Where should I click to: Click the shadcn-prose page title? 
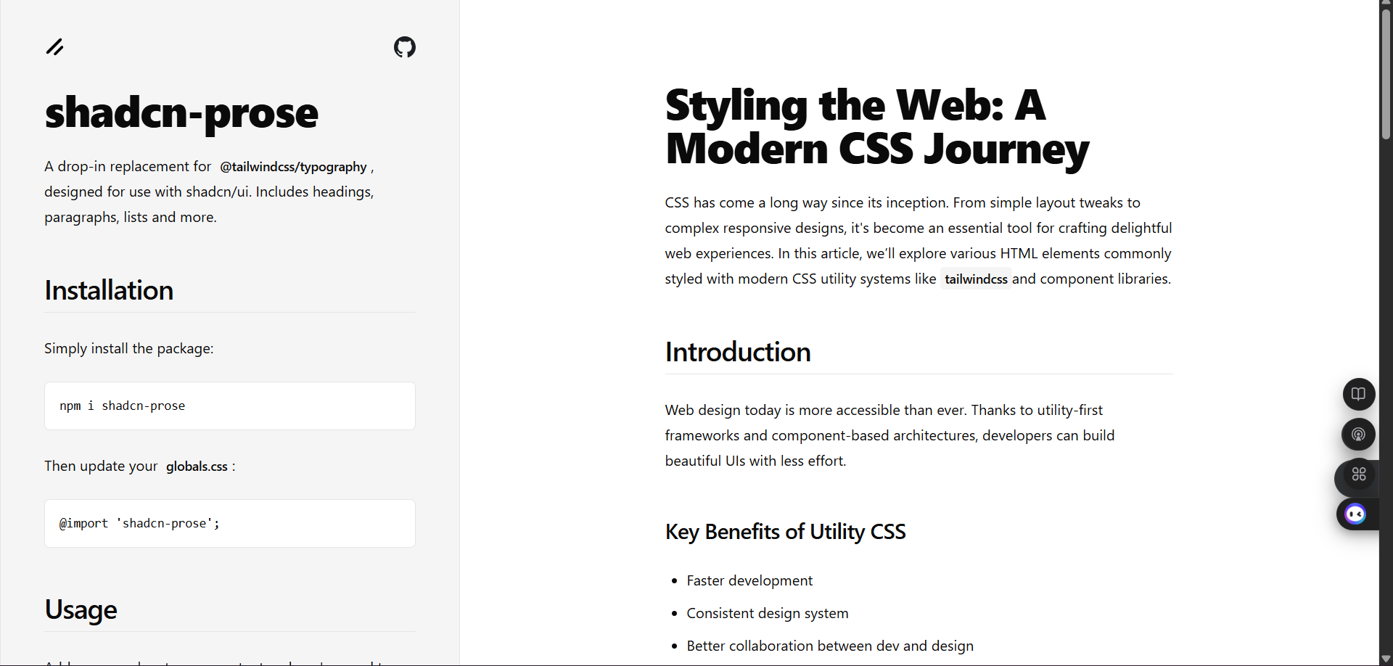[x=181, y=113]
